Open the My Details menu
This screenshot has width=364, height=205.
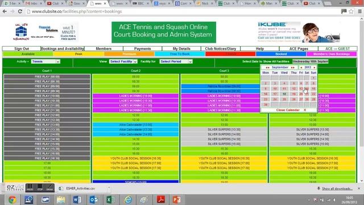click(181, 48)
